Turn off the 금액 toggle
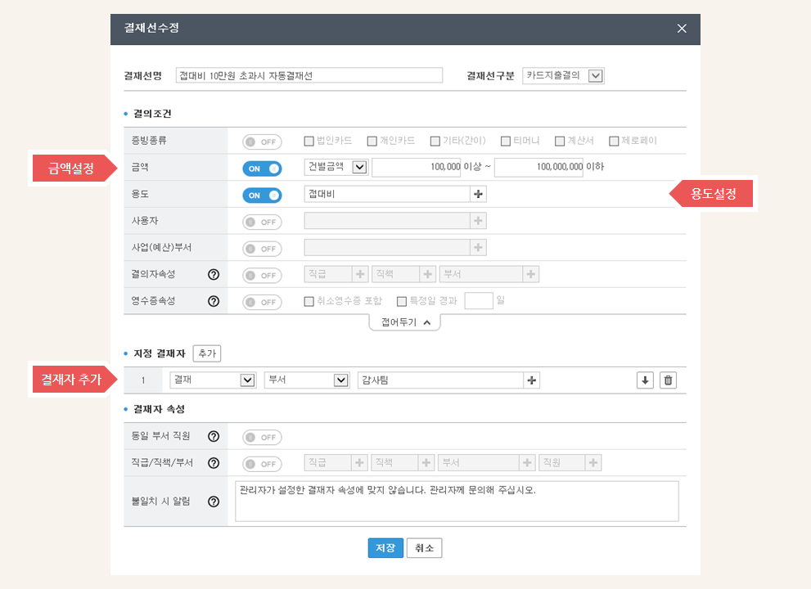This screenshot has height=589, width=811. click(262, 169)
